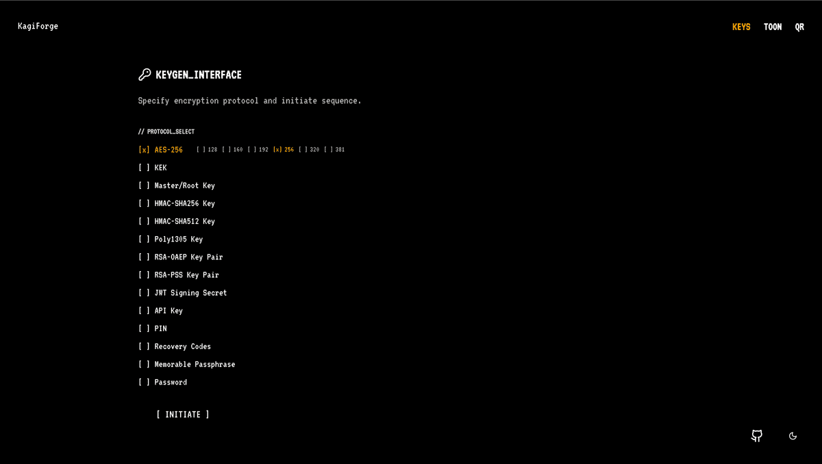Viewport: 822px width, 464px height.
Task: Switch to the TOON tab
Action: (x=773, y=27)
